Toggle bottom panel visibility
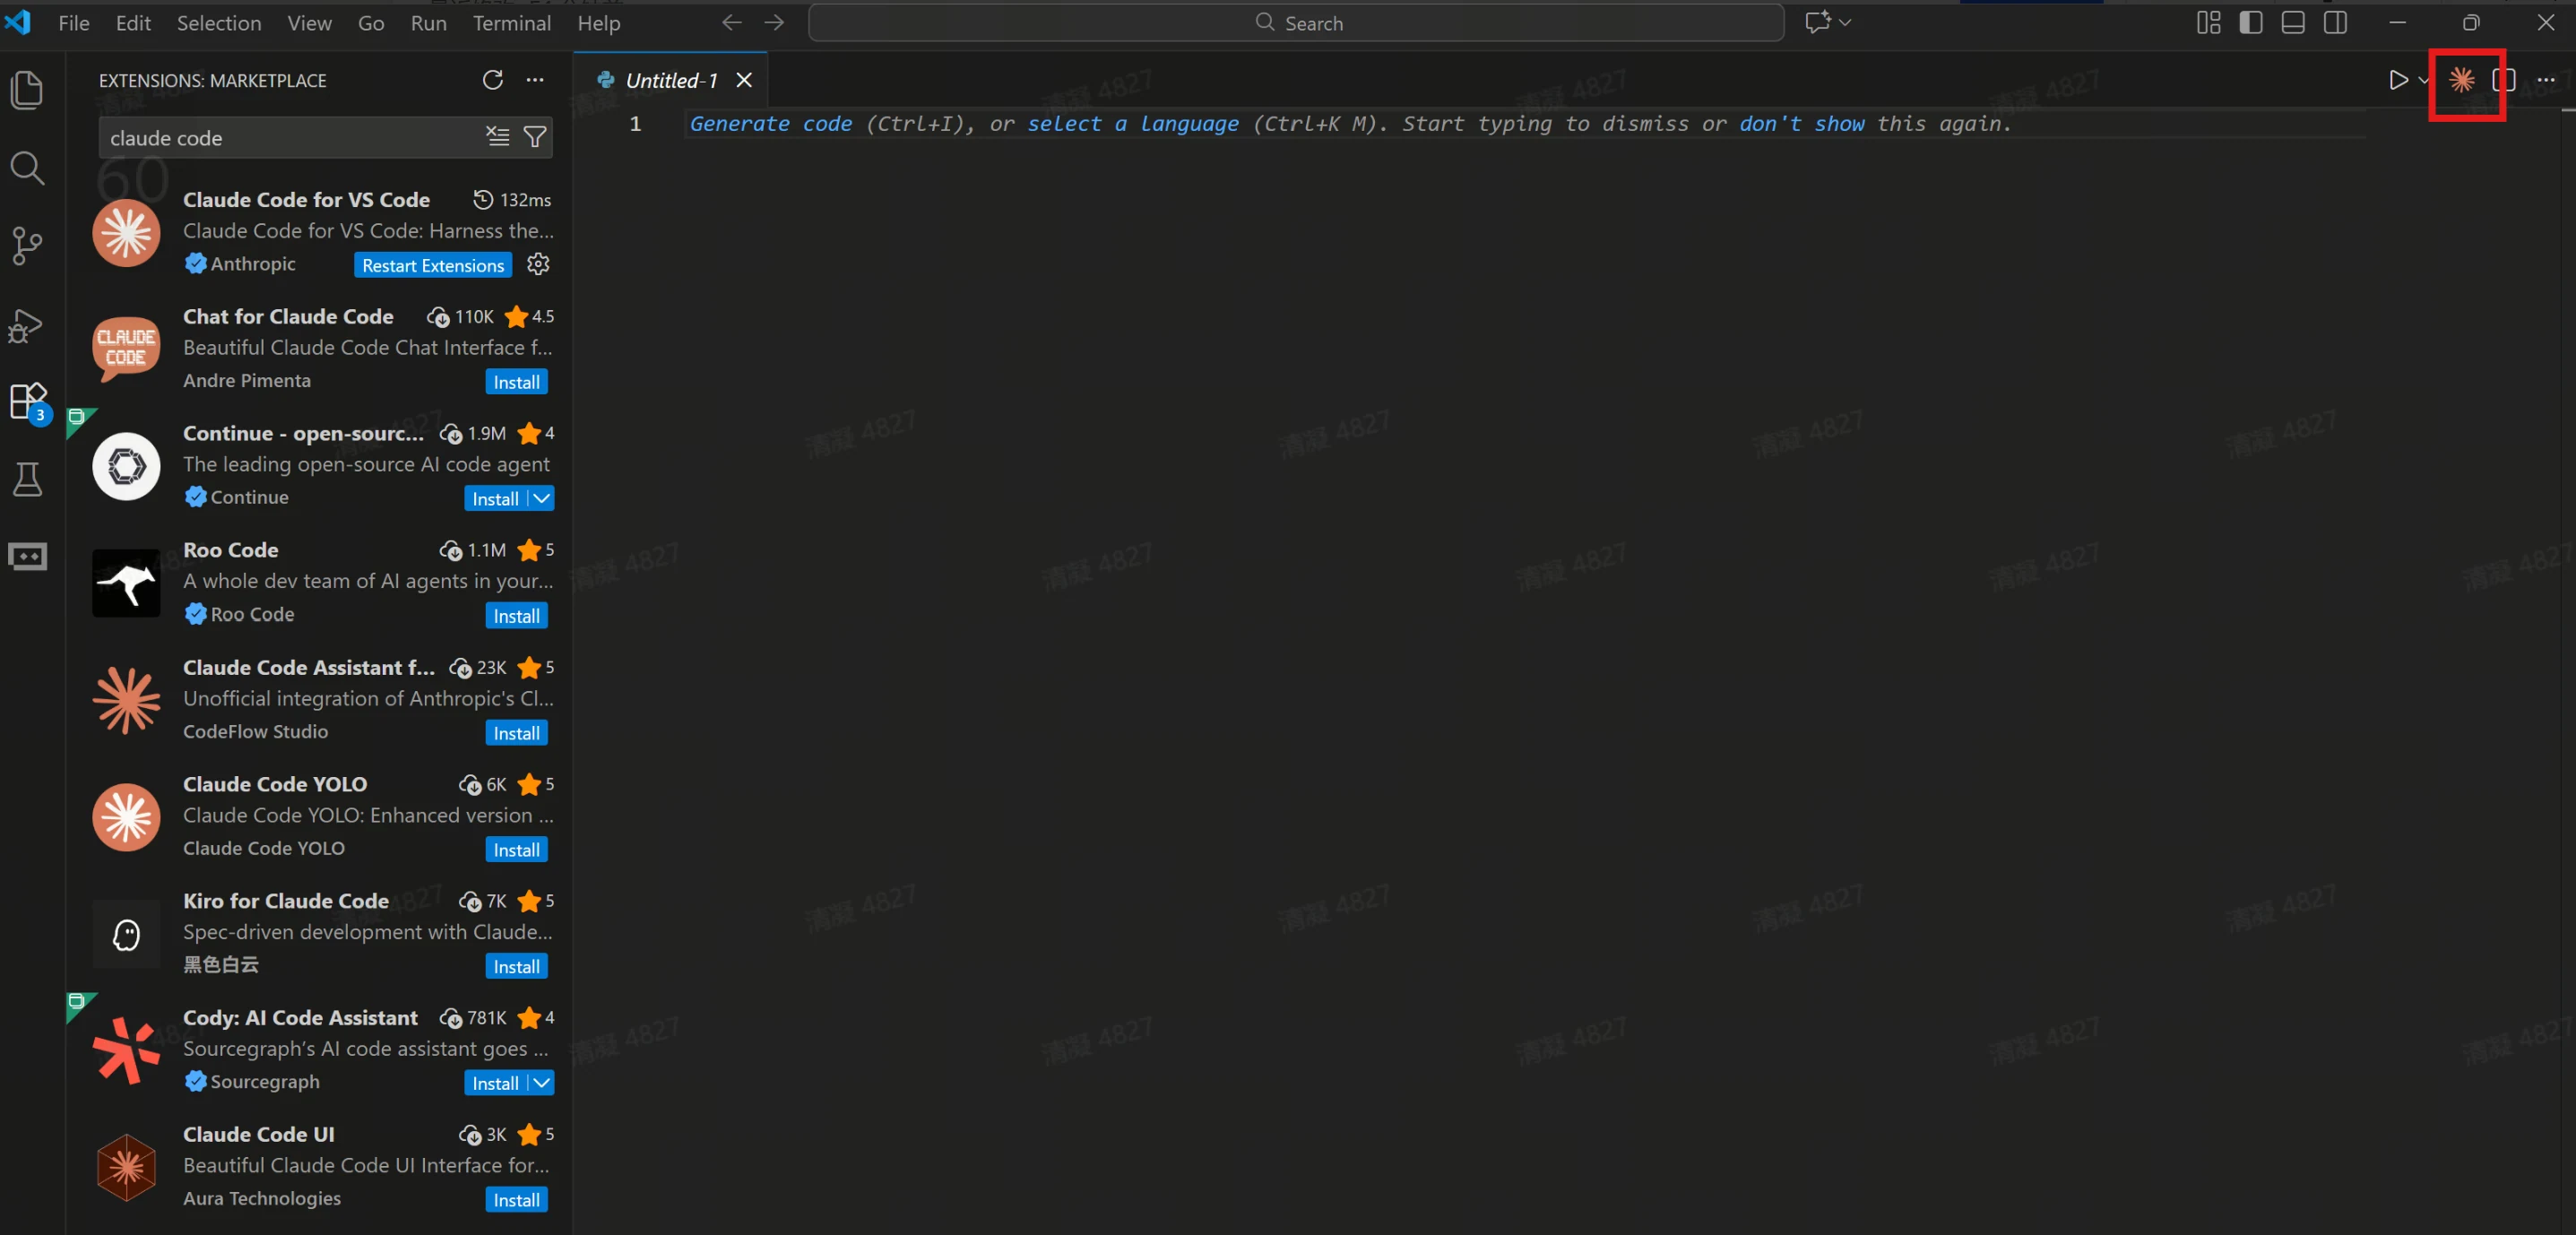Screen dimensions: 2576x1235 click(x=2293, y=22)
